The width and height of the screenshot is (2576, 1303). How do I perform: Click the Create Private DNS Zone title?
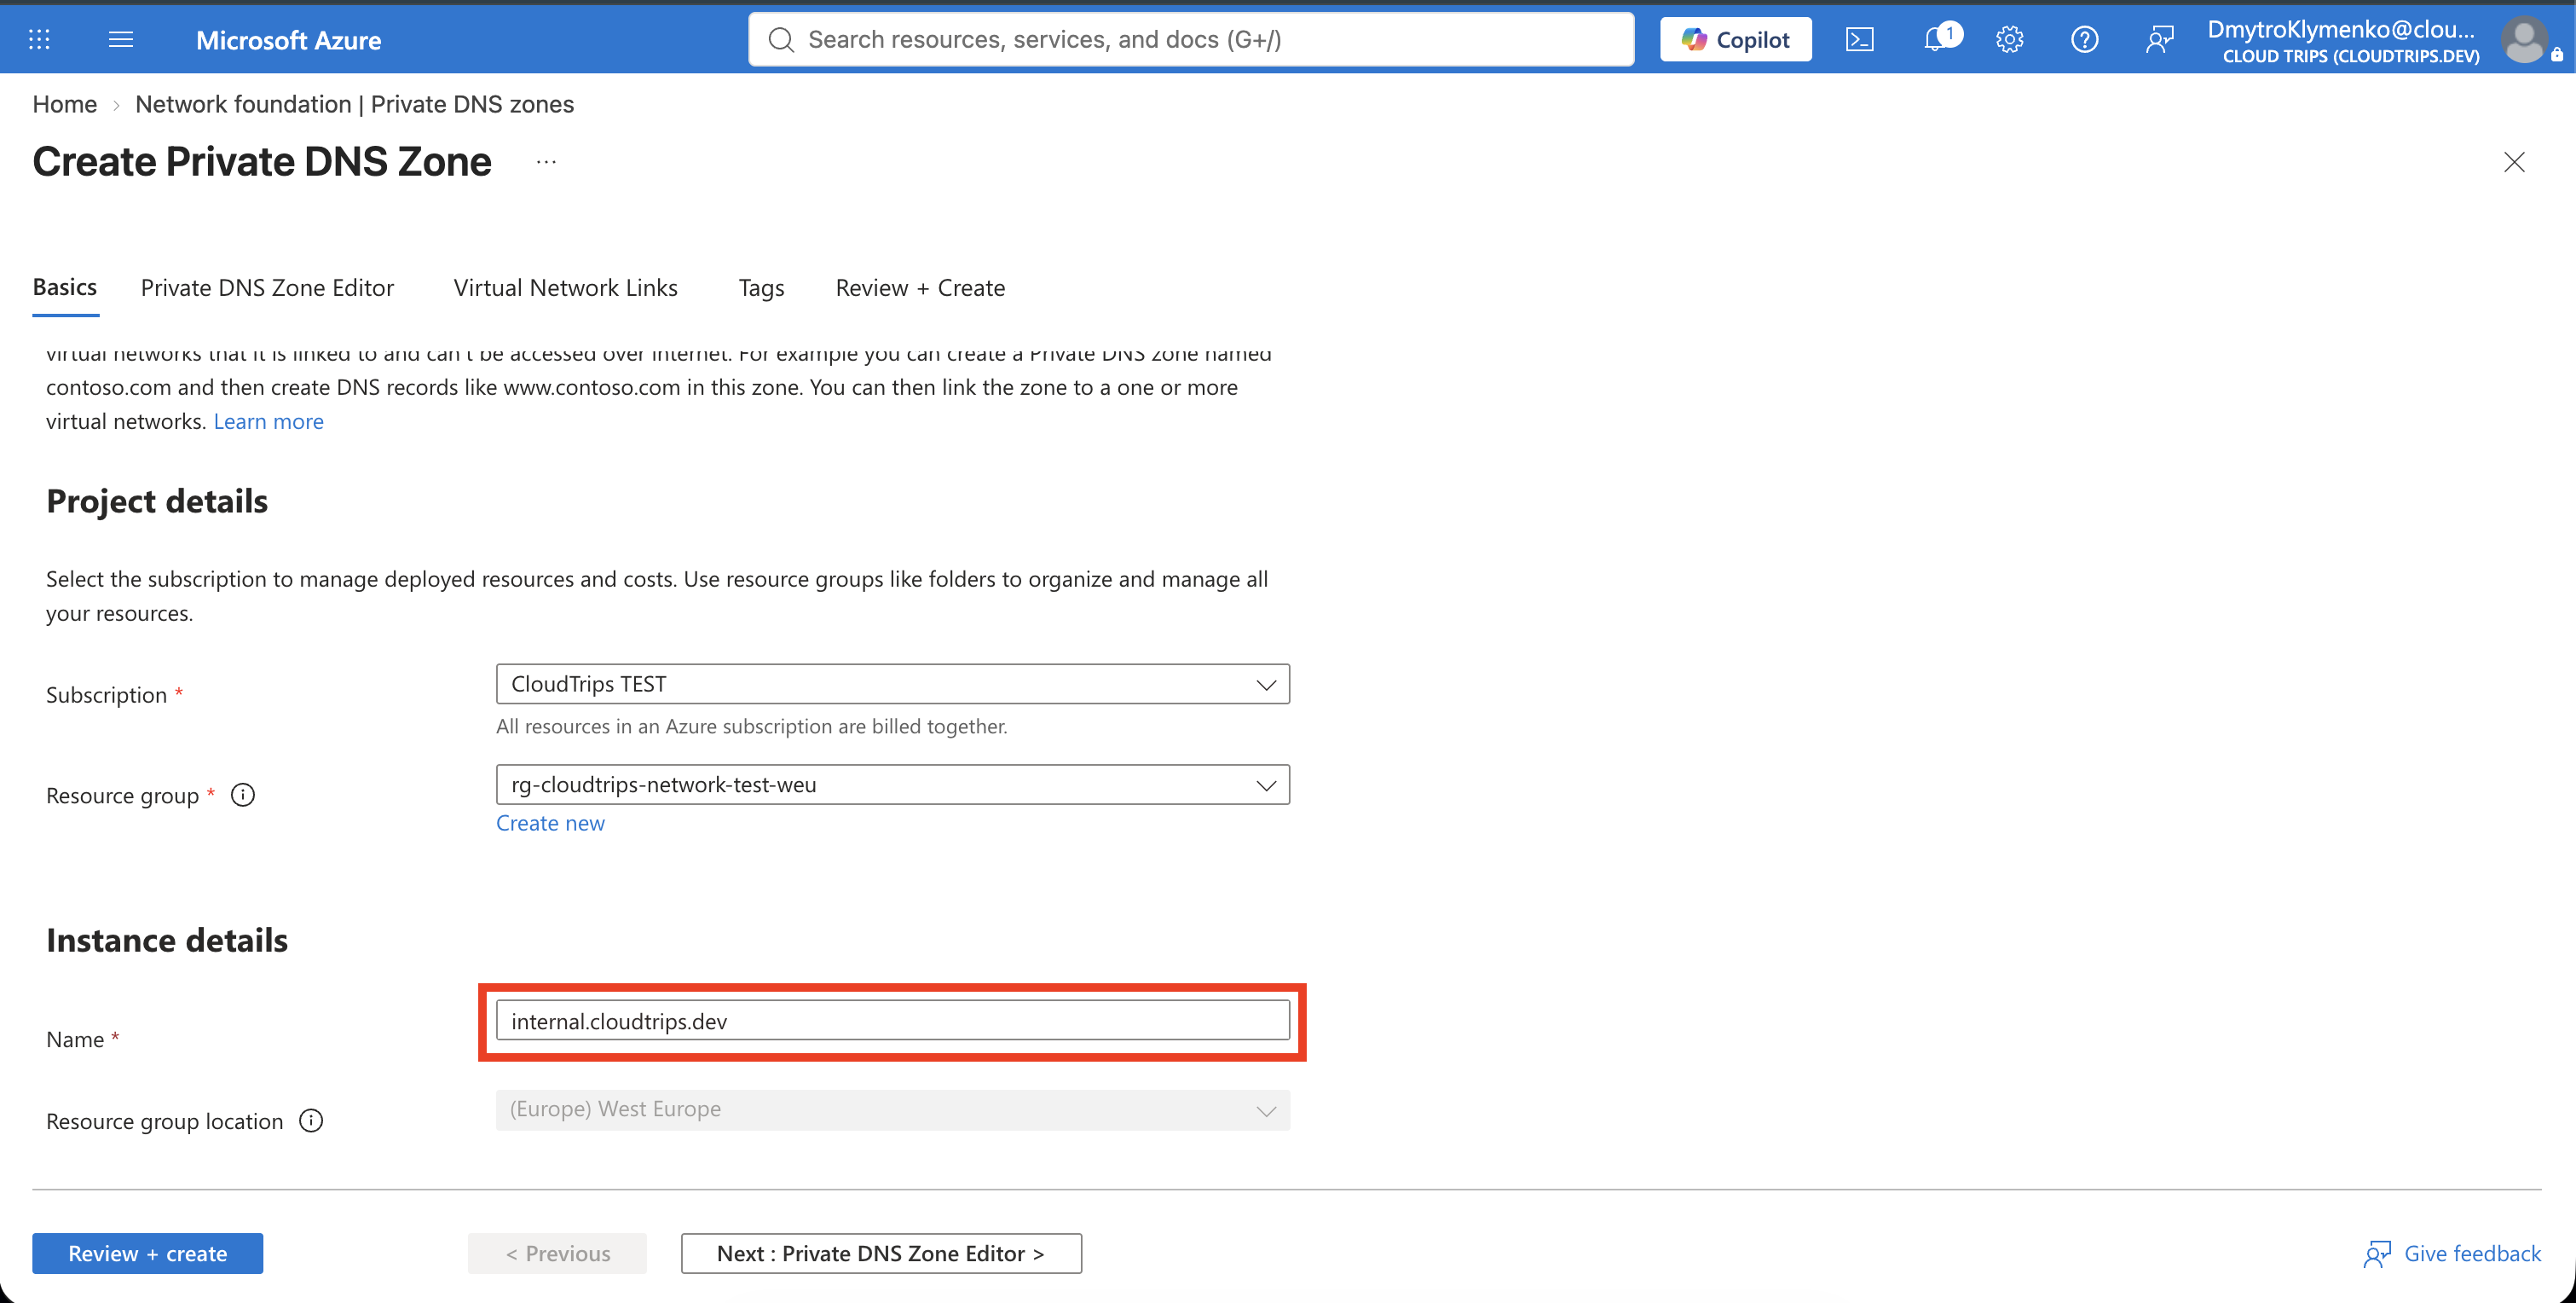pos(262,161)
